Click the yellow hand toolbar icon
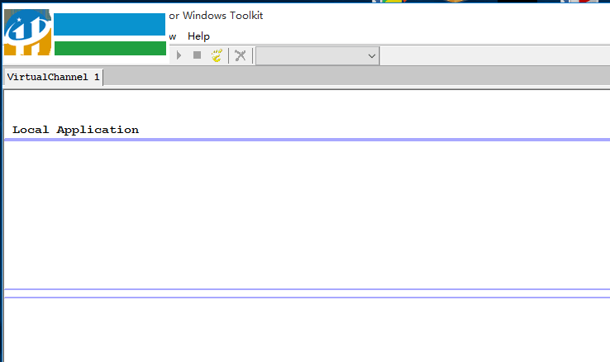 point(217,55)
